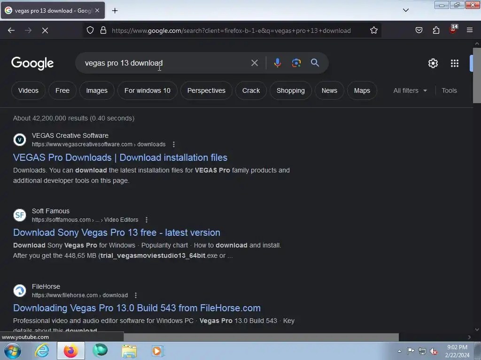
Task: Open the tracking protection shield icon
Action: 90,30
